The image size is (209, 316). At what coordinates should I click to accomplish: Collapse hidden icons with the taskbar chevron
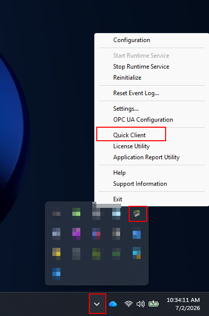[97, 304]
